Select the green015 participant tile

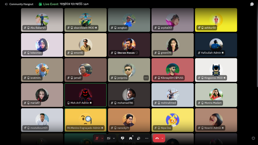(173, 45)
